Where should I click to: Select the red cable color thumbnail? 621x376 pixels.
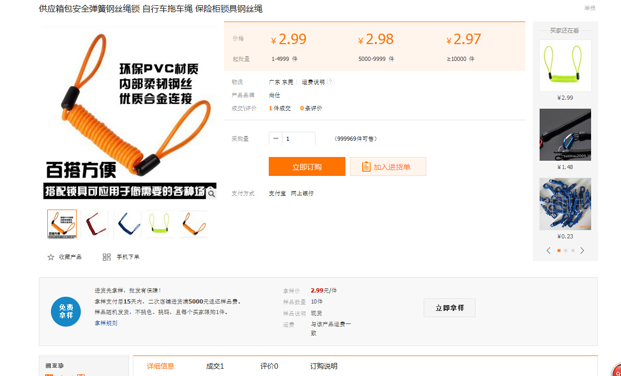click(x=94, y=224)
